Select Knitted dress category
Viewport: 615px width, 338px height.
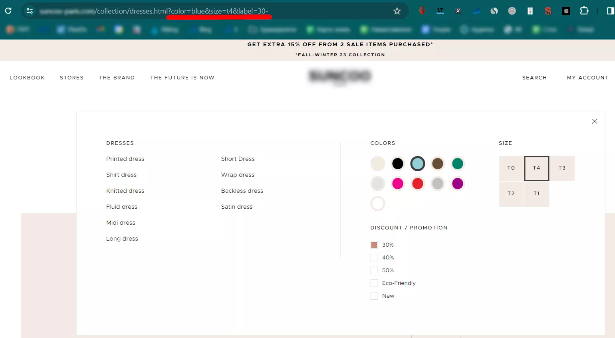coord(125,191)
